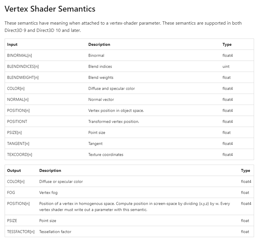Click the "Texture coordinates" description cell
This screenshot has height=240, width=261.
(106, 154)
